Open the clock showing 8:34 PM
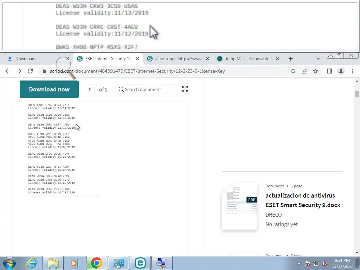 coord(342,263)
